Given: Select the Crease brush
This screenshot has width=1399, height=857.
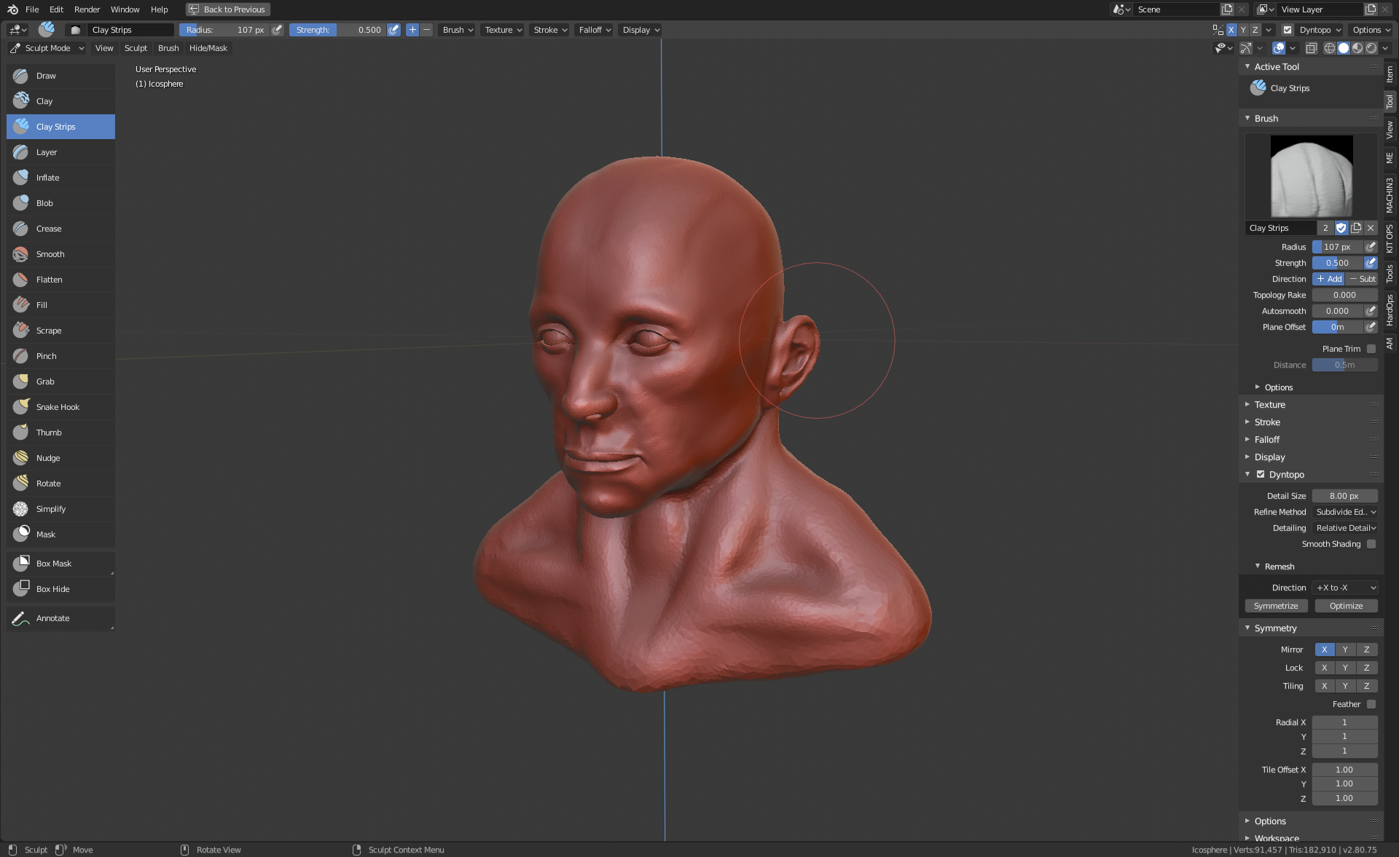Looking at the screenshot, I should 49,229.
